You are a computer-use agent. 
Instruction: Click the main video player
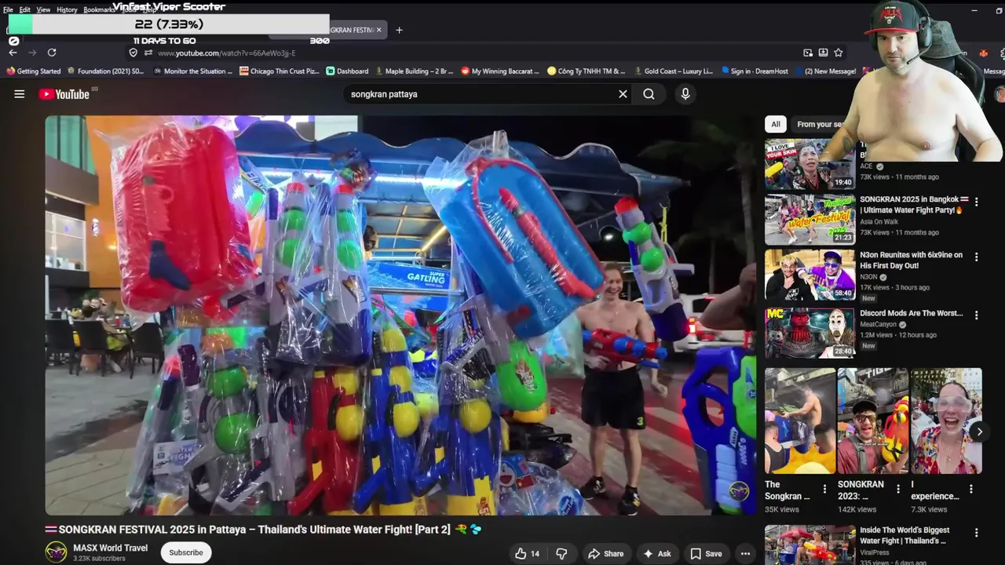point(400,315)
